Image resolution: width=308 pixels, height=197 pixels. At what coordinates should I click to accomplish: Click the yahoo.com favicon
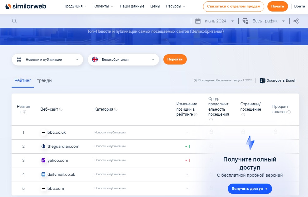[43, 160]
